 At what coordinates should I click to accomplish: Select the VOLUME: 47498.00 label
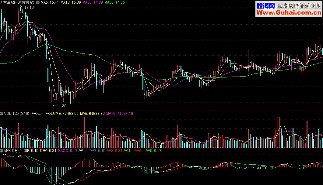(62, 114)
